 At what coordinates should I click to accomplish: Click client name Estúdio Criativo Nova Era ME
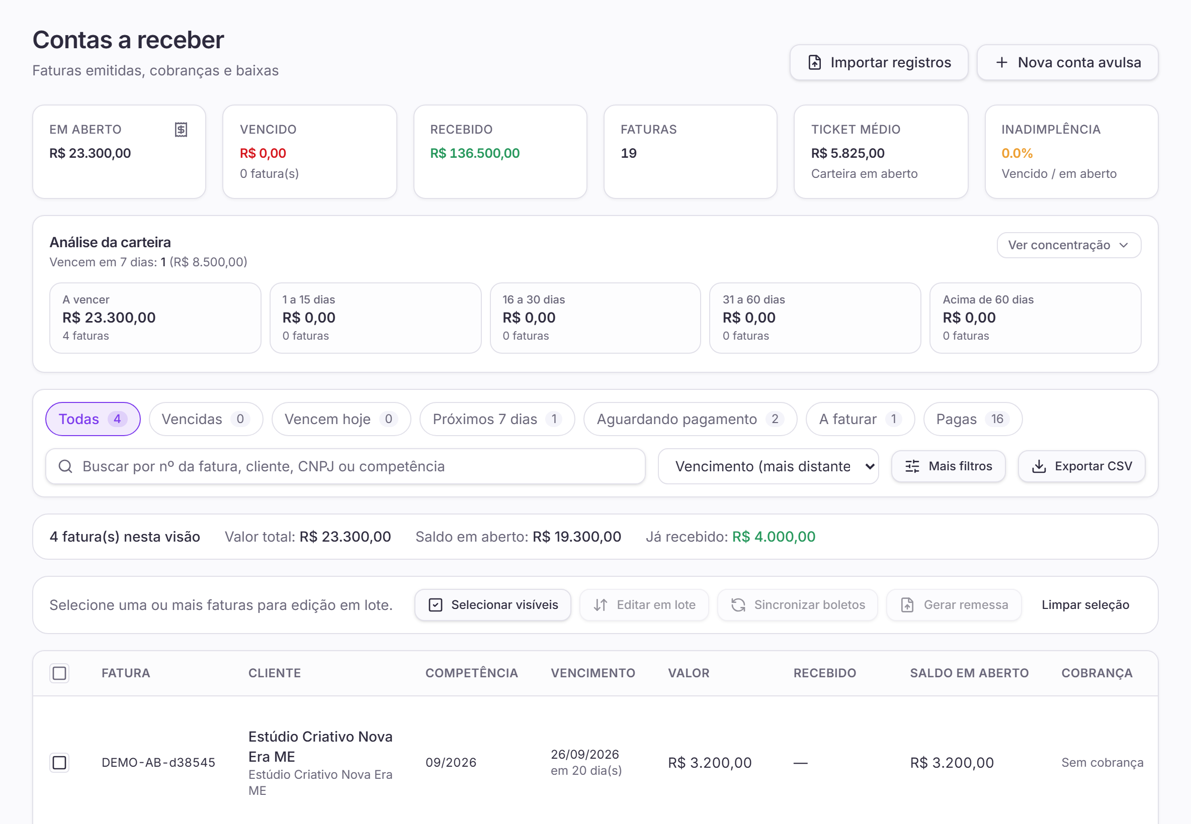pyautogui.click(x=320, y=746)
